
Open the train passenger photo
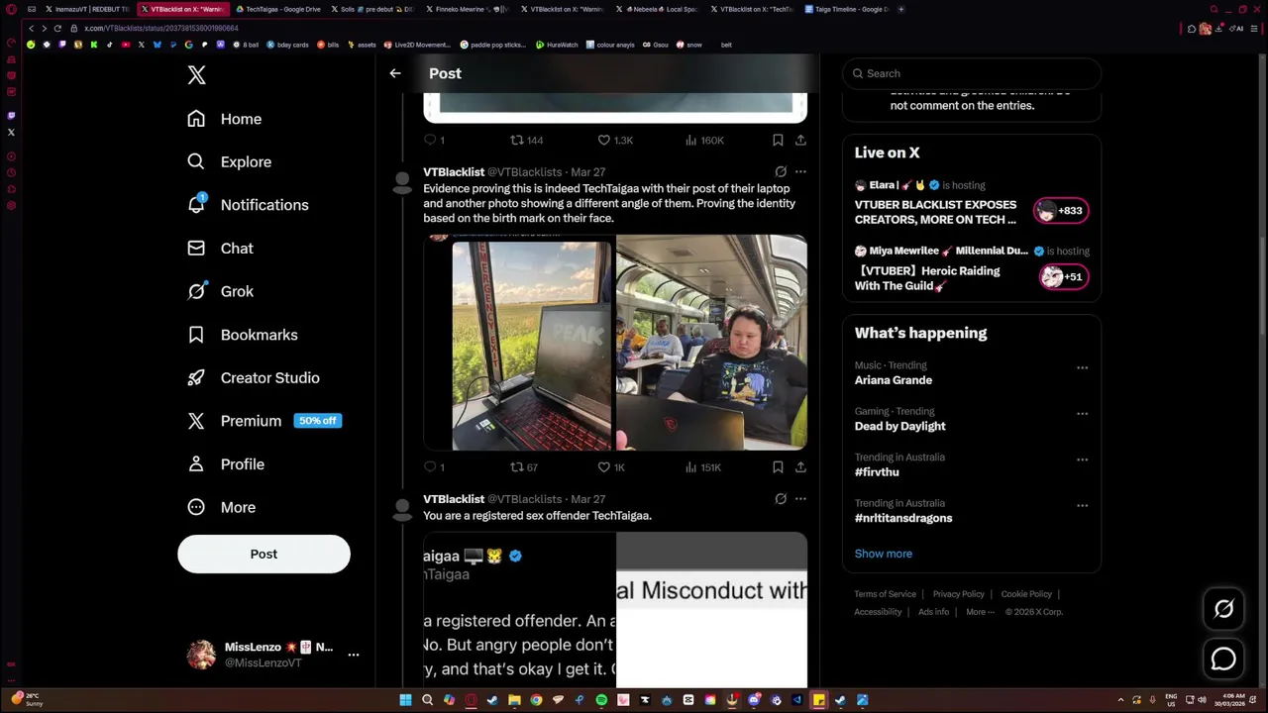711,343
